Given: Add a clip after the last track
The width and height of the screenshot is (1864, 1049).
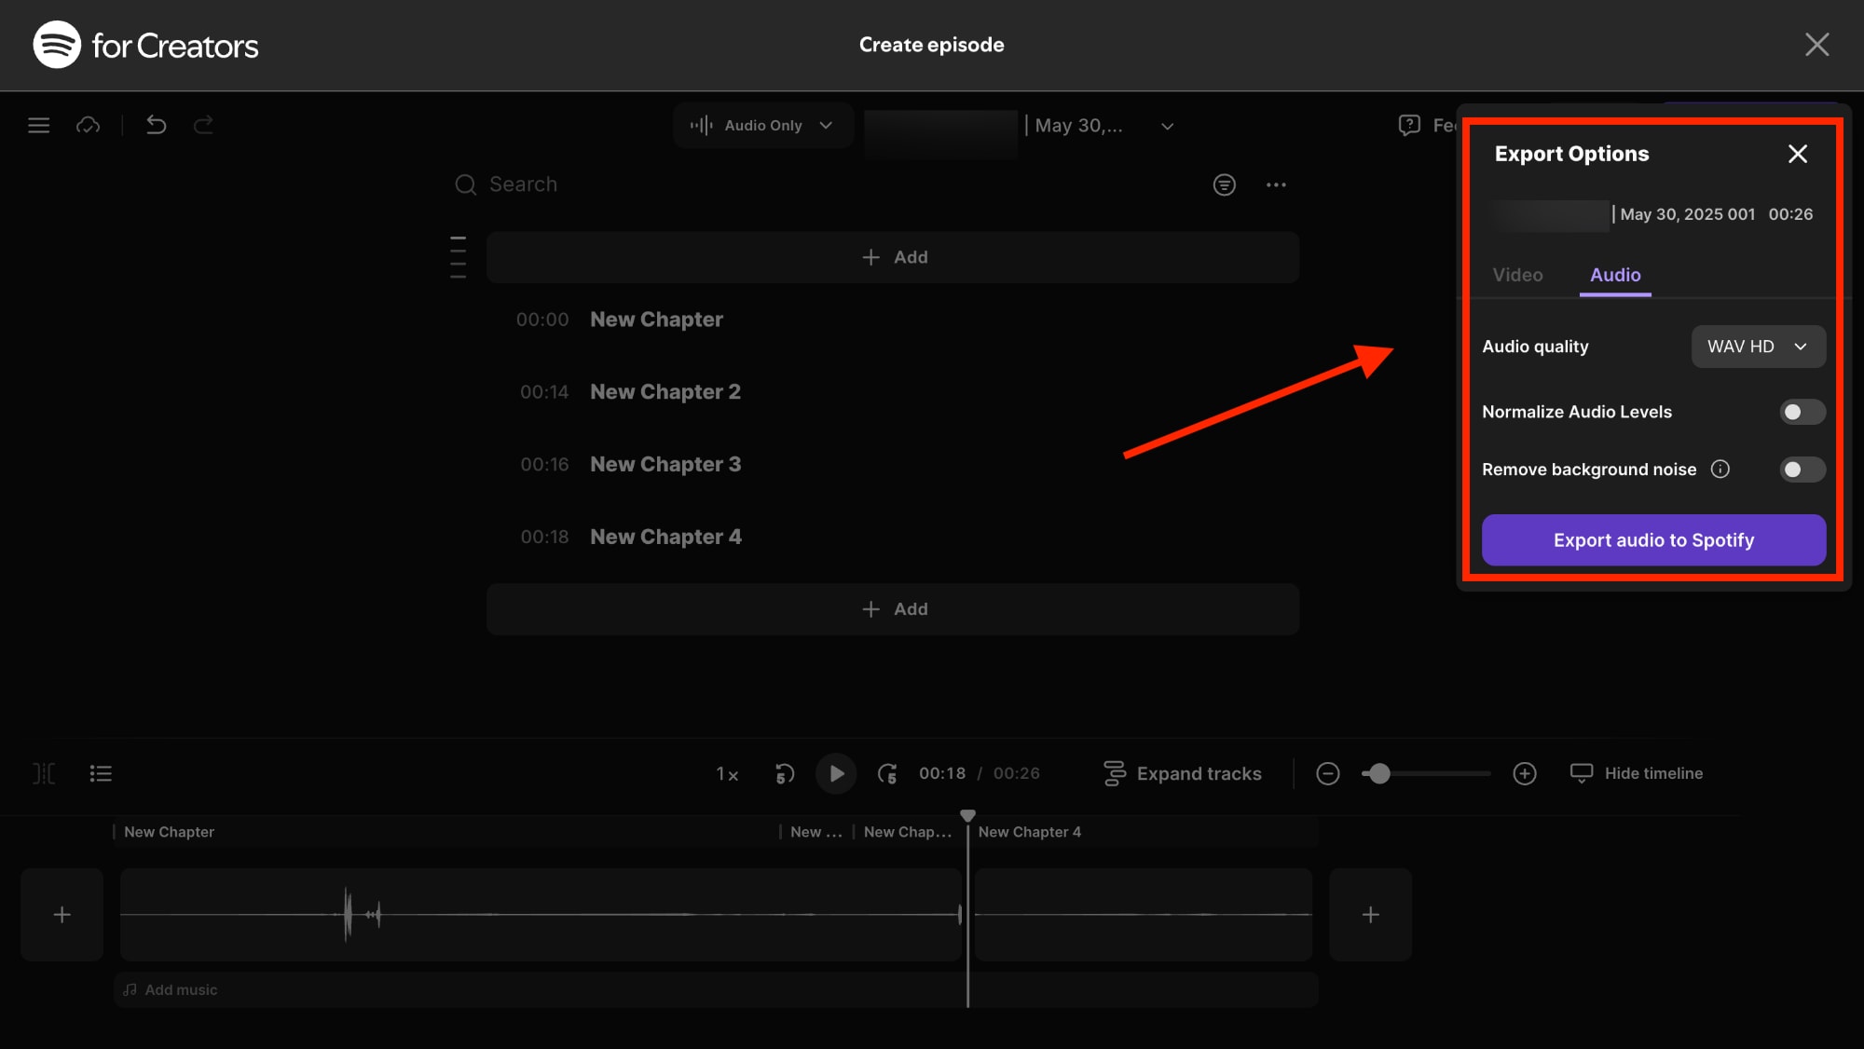Looking at the screenshot, I should 1370,915.
